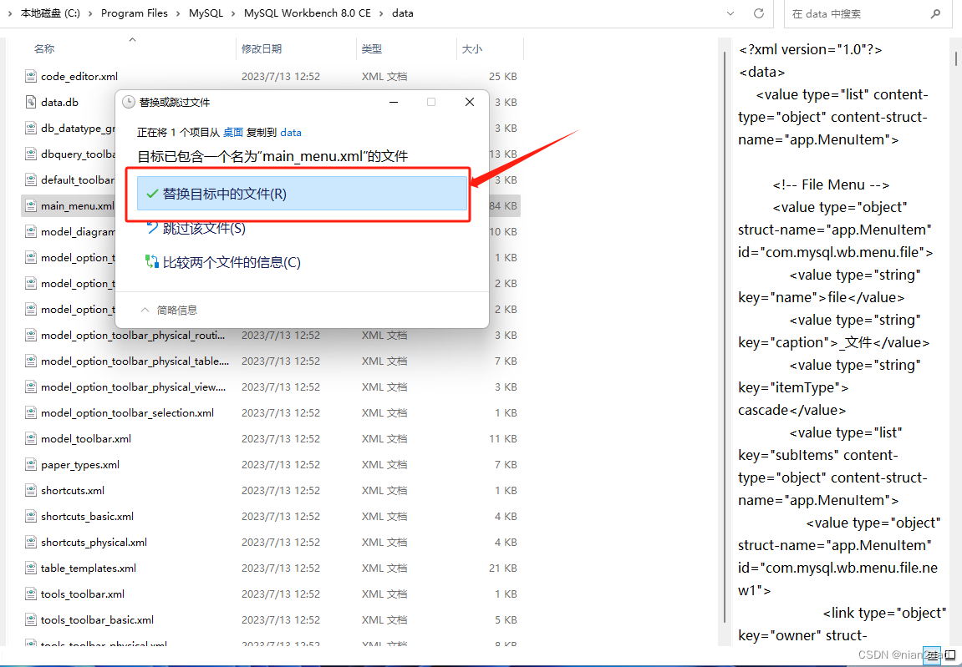Click <data> tag text in preview pane
Screen dimensions: 962x667
[762, 72]
